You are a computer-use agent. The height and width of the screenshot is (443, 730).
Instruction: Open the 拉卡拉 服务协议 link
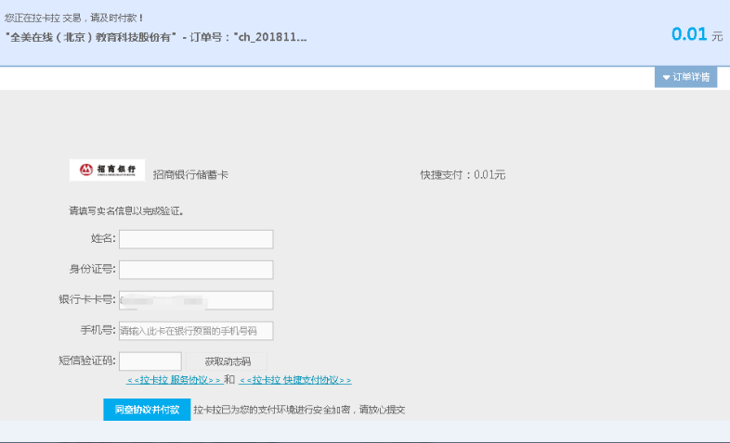click(175, 380)
